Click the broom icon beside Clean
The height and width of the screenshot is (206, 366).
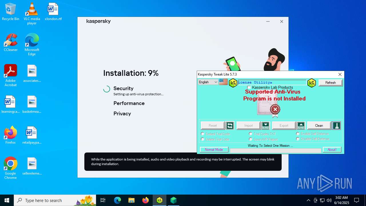[x=336, y=126]
